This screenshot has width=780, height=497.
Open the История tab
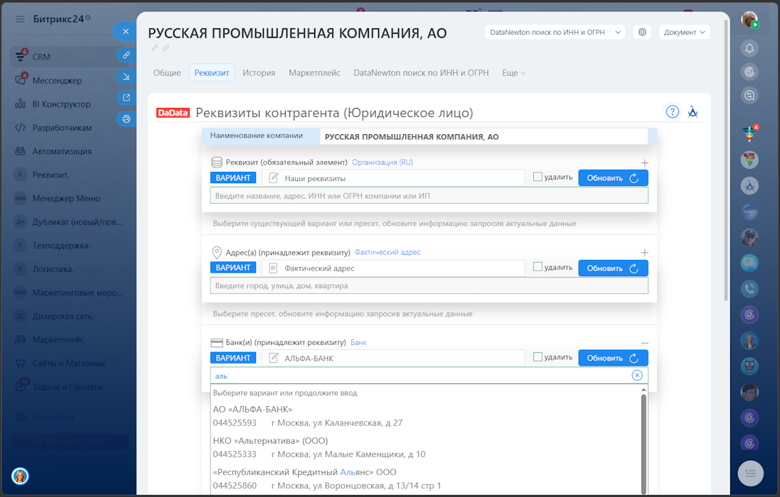[x=259, y=73]
